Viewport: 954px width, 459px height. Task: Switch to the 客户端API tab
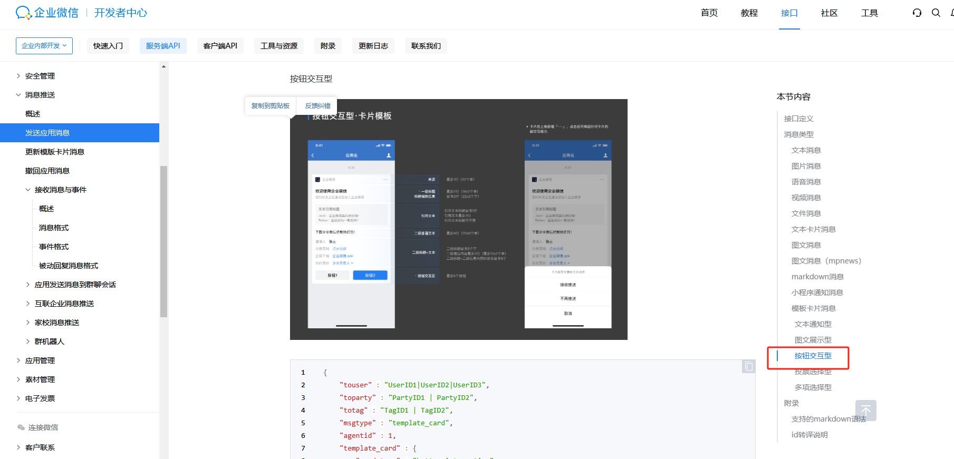point(220,46)
